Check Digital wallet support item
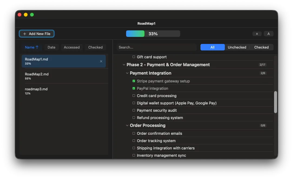 click(134, 103)
